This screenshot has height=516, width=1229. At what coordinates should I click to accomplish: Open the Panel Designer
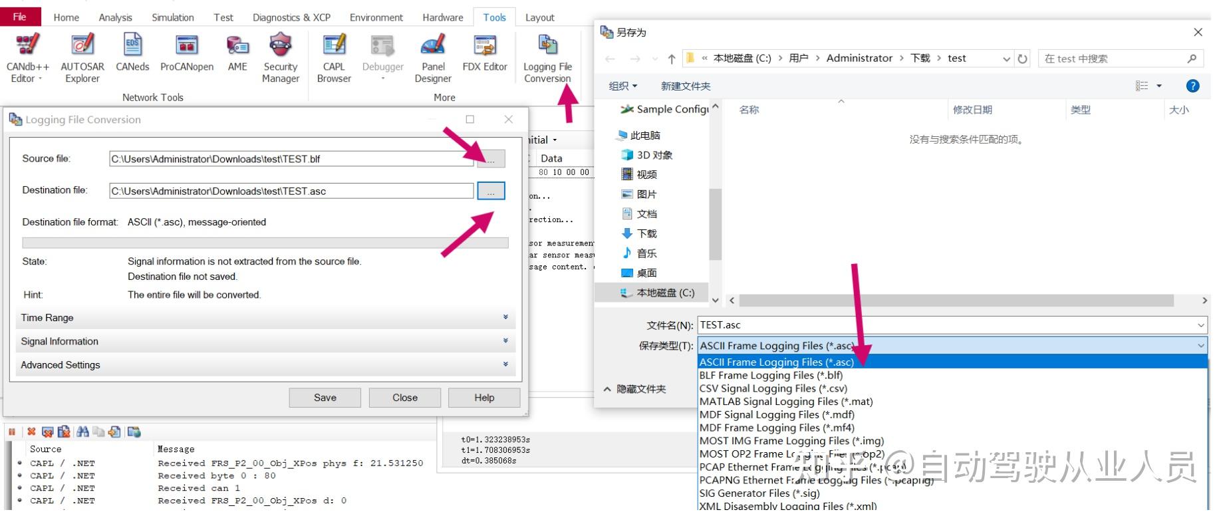click(x=433, y=58)
